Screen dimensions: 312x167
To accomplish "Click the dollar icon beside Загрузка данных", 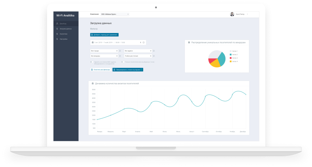I will pos(57,29).
